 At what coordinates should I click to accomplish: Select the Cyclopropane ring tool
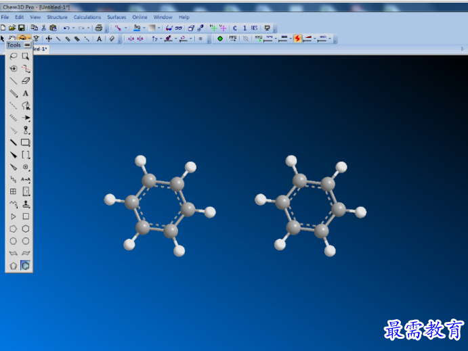click(13, 216)
